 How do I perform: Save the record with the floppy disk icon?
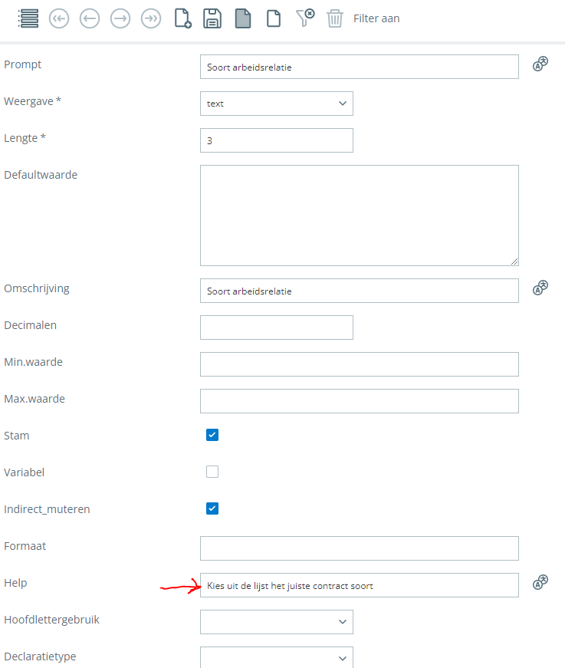(212, 18)
